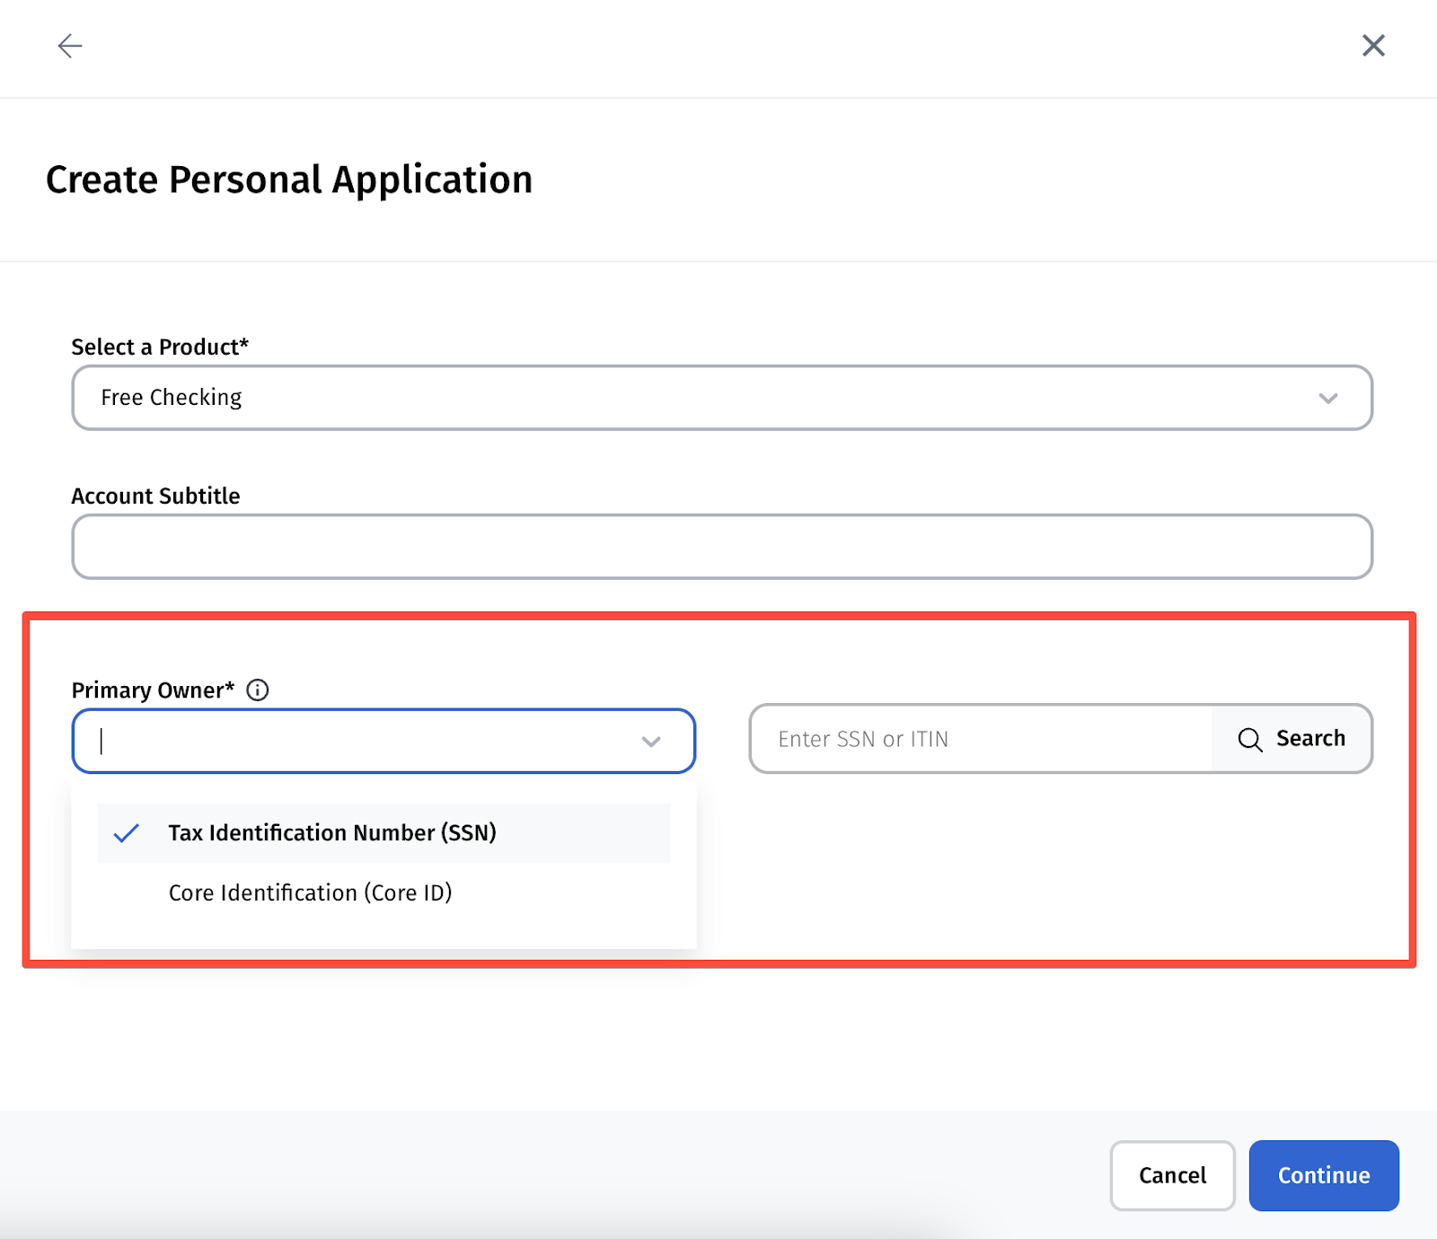Click the Primary Owner label text
The height and width of the screenshot is (1239, 1437).
point(152,690)
